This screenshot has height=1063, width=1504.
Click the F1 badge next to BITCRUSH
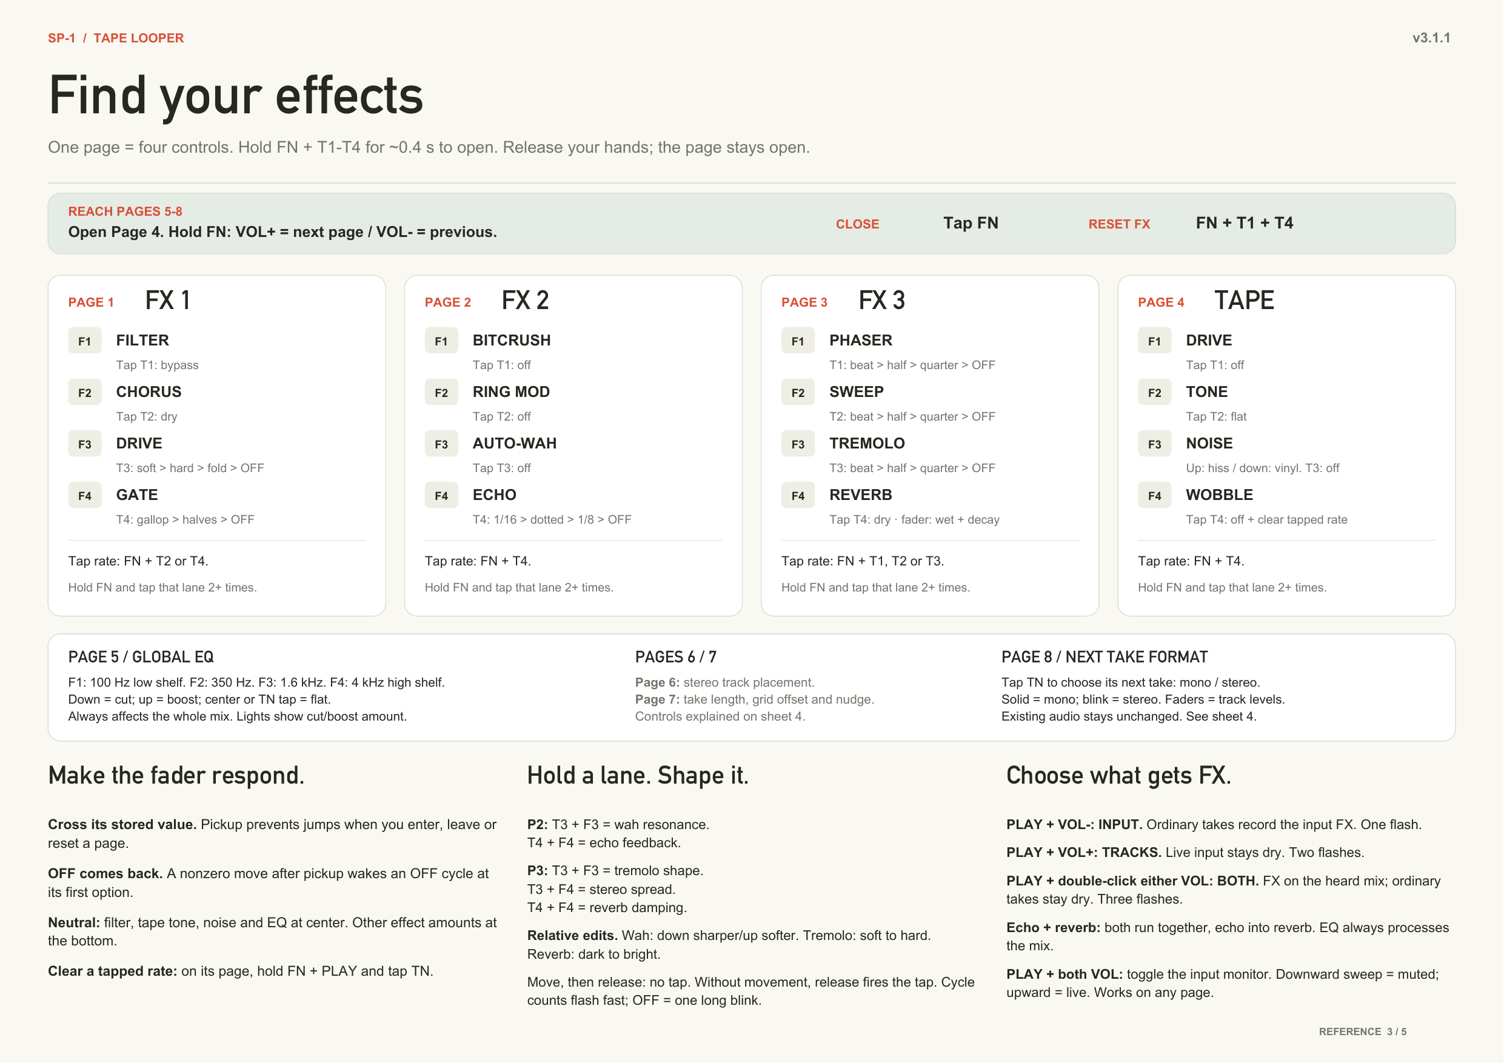[x=441, y=341]
